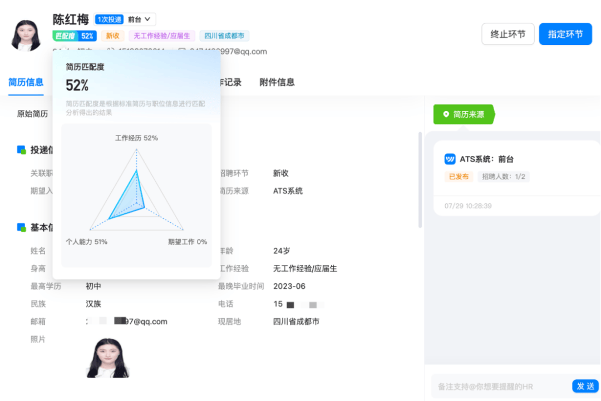Open the 附件信息 tab
This screenshot has width=601, height=401.
pos(277,82)
